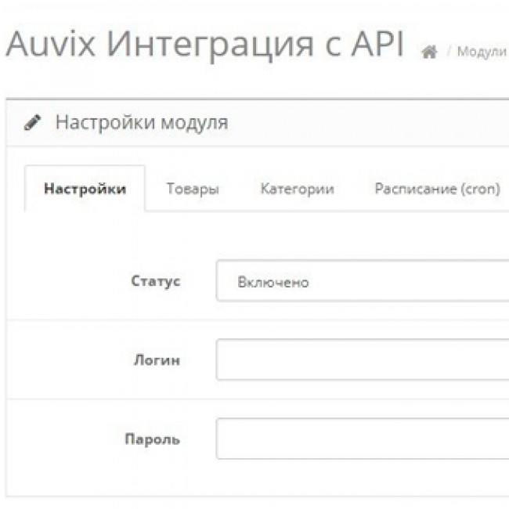
Task: Click into the Пароль input field
Action: [x=362, y=439]
